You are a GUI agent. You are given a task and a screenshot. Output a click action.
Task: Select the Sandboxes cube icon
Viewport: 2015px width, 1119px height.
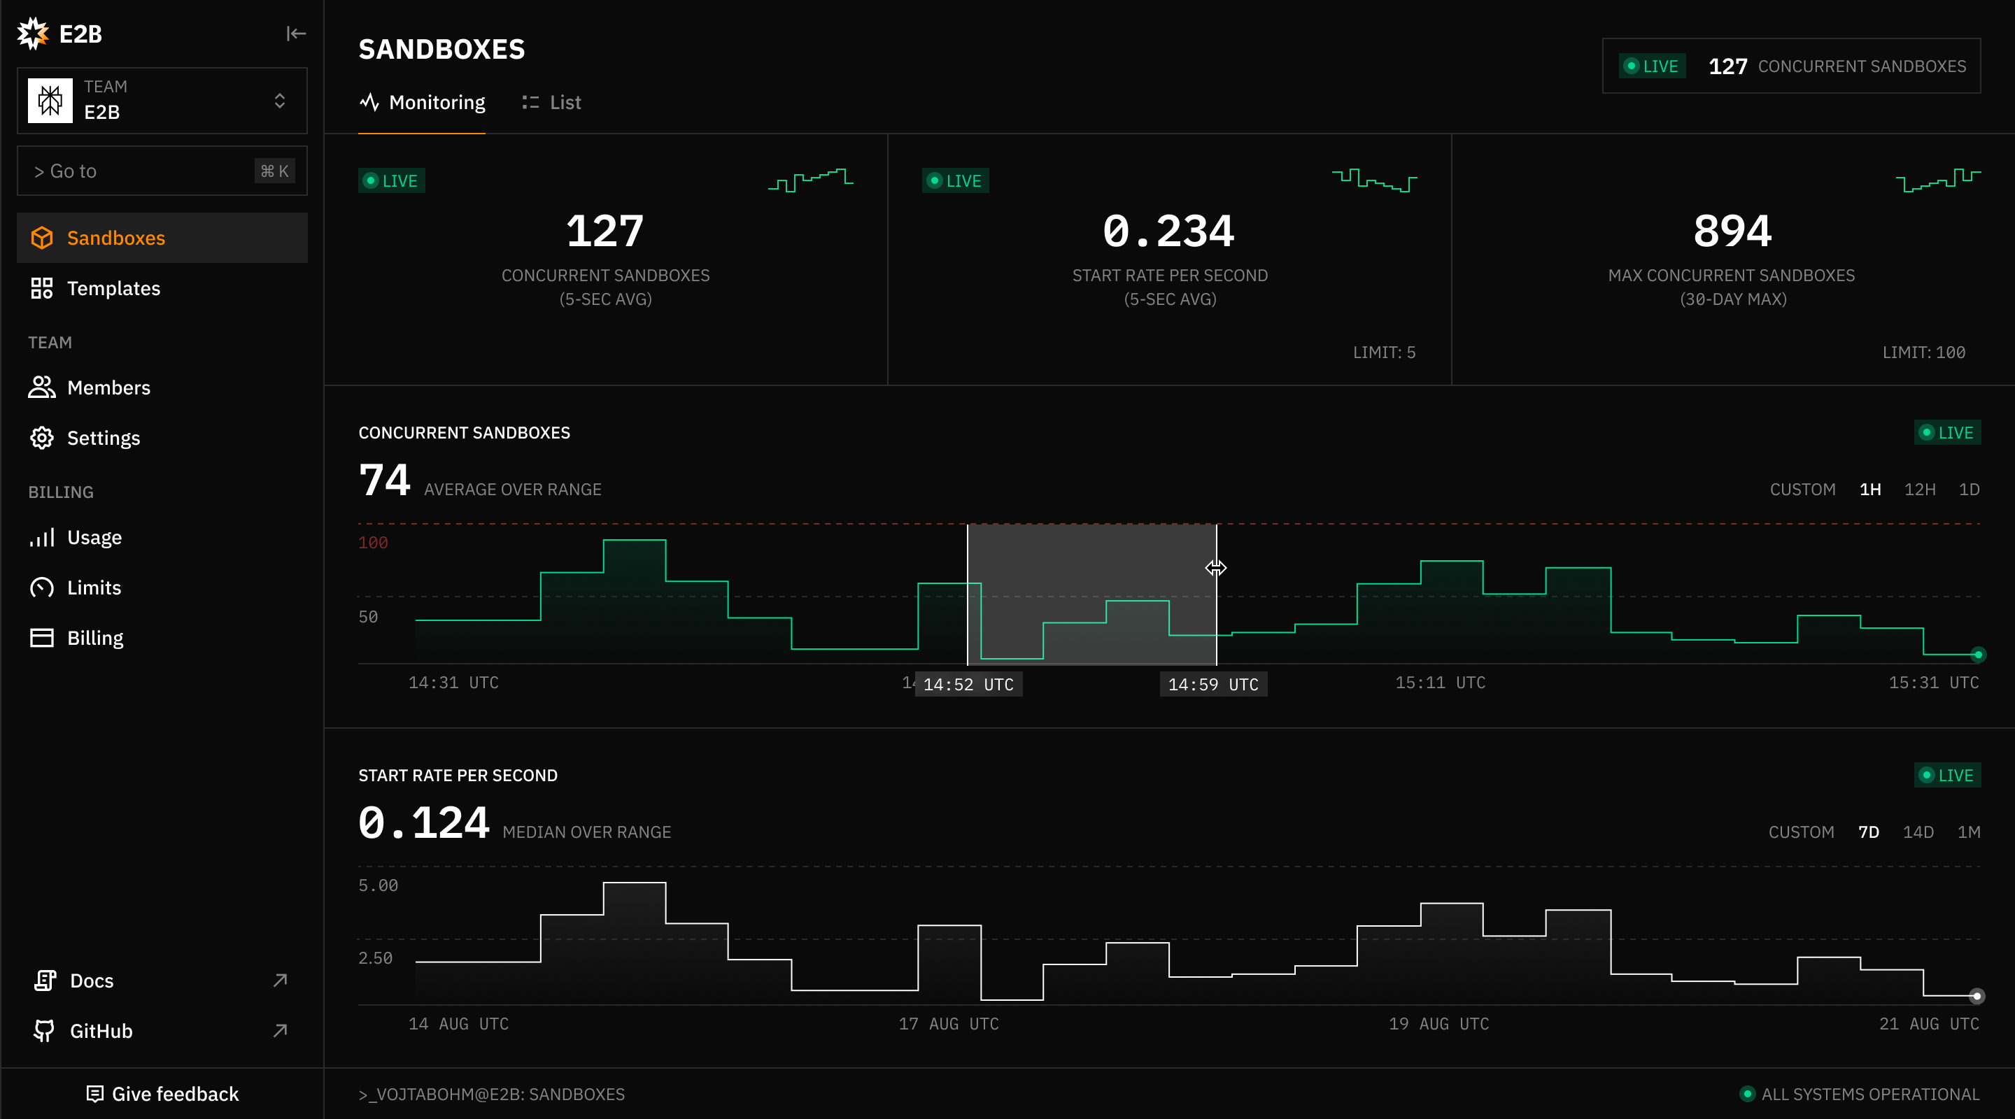pos(42,238)
